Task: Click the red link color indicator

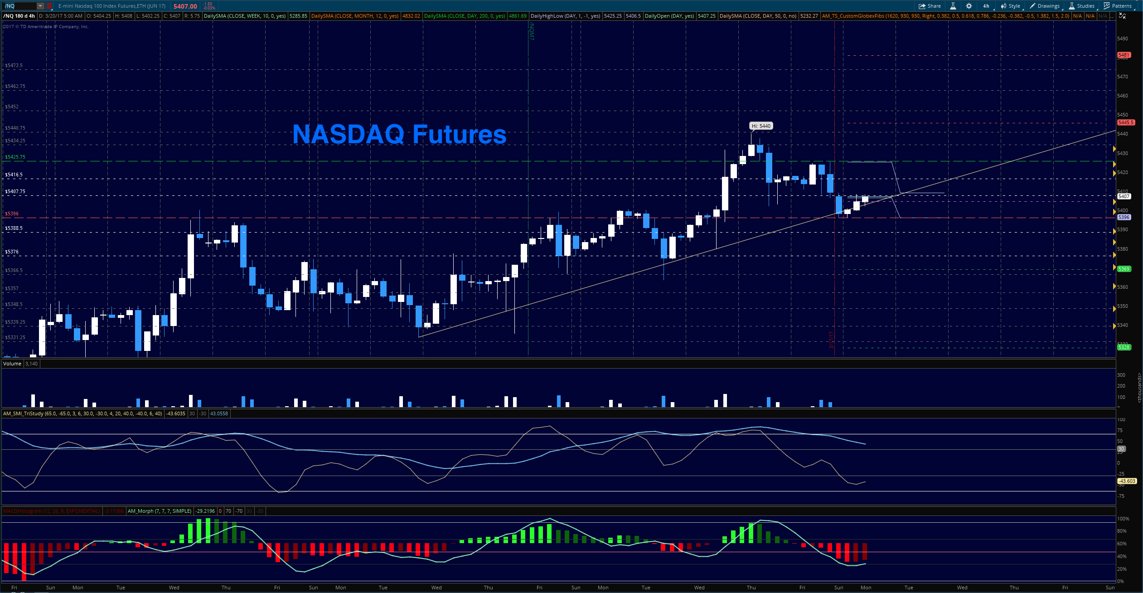Action: click(49, 6)
